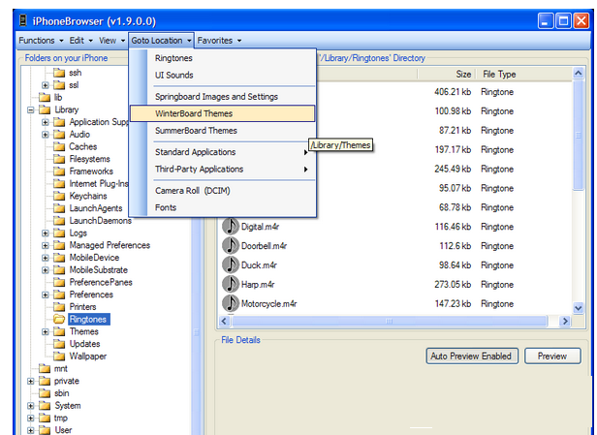Open the Favorites dropdown menu
Screen dimensions: 597x435
219,41
